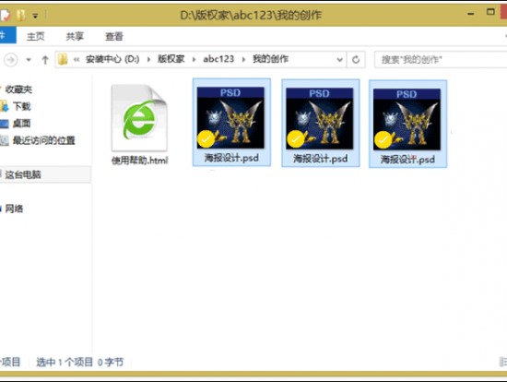
Task: Switch to the 共享 ribbon tab
Action: point(75,36)
